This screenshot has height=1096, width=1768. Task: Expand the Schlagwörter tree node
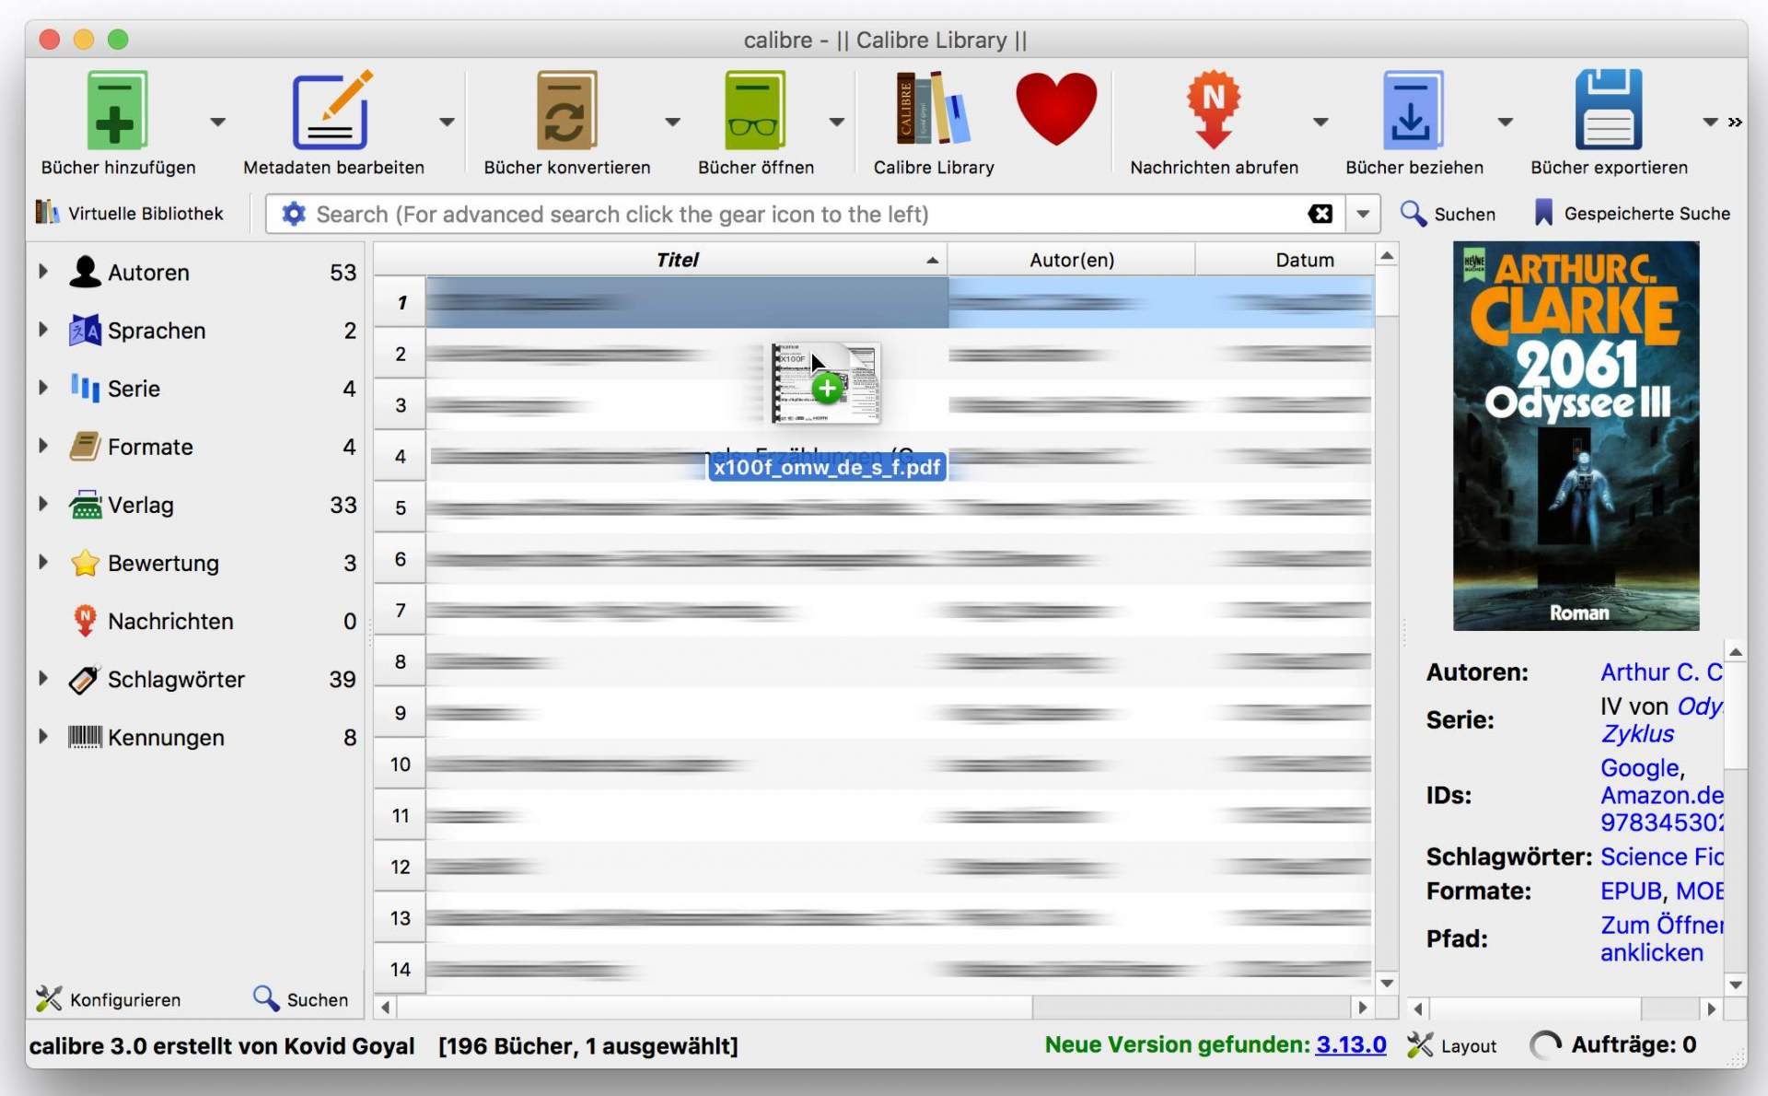coord(43,678)
